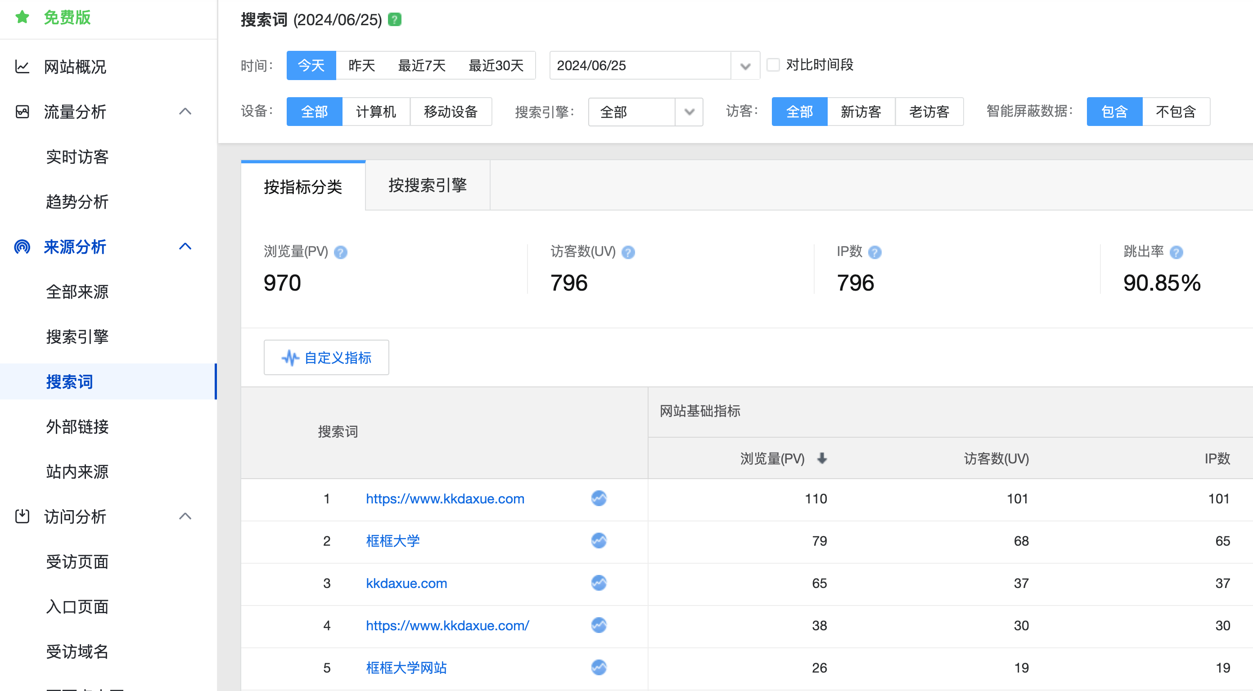
Task: Click sort arrow on 浏览量(PV) column header
Action: pyautogui.click(x=822, y=458)
